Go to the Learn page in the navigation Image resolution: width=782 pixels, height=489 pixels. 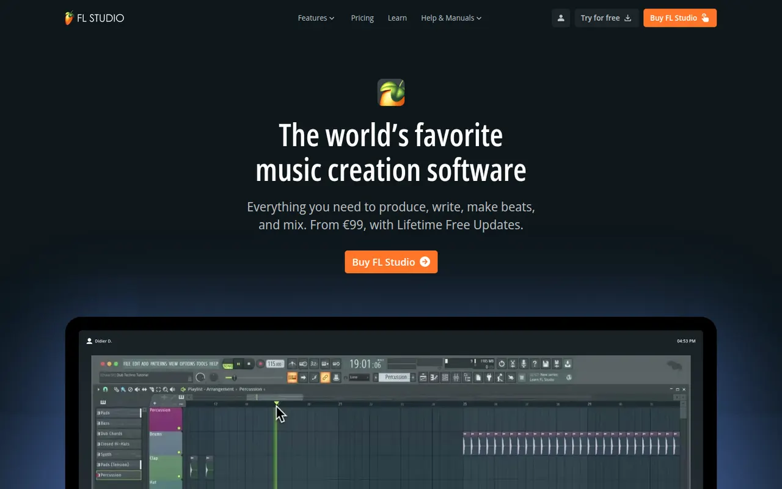pos(397,18)
